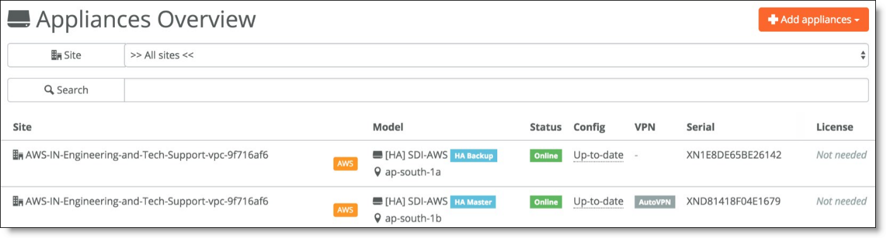Viewport: 886px width, 238px height.
Task: Click the HA Master badge
Action: pyautogui.click(x=473, y=202)
